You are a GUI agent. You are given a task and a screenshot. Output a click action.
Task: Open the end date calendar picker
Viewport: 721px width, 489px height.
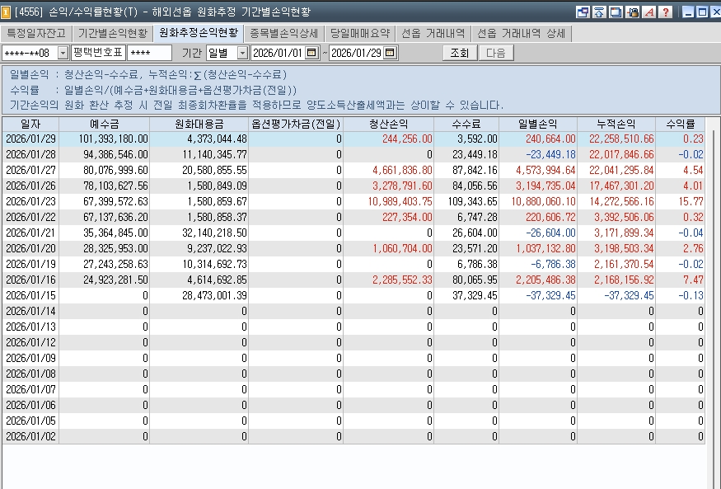[390, 53]
